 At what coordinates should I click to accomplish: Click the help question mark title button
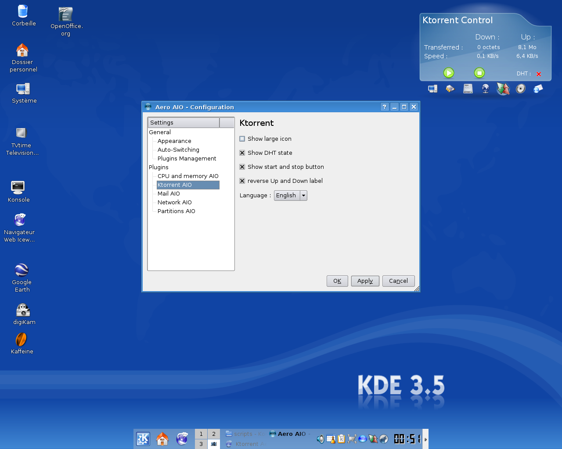pos(385,107)
